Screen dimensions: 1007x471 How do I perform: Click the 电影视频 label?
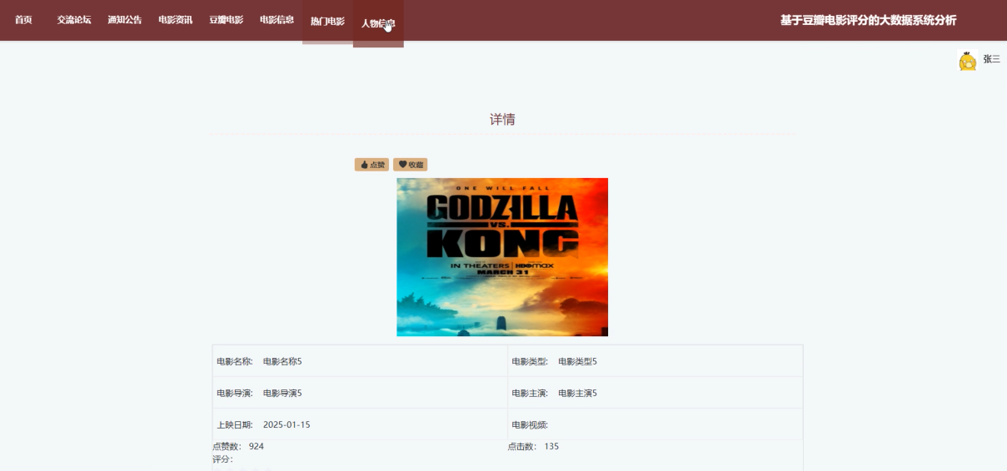click(x=530, y=424)
